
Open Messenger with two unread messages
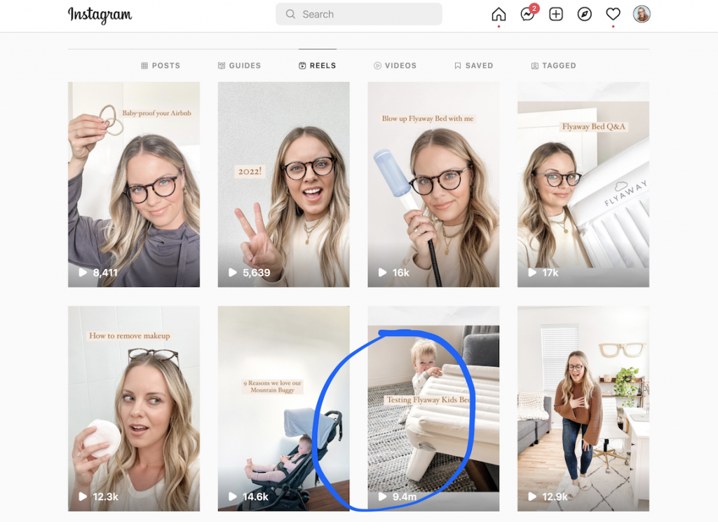(529, 14)
